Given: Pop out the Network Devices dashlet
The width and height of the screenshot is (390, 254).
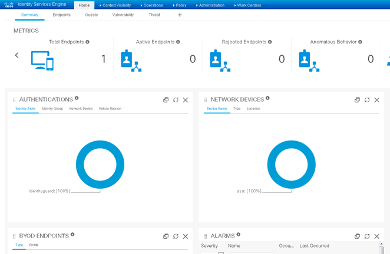Looking at the screenshot, I should pyautogui.click(x=358, y=100).
